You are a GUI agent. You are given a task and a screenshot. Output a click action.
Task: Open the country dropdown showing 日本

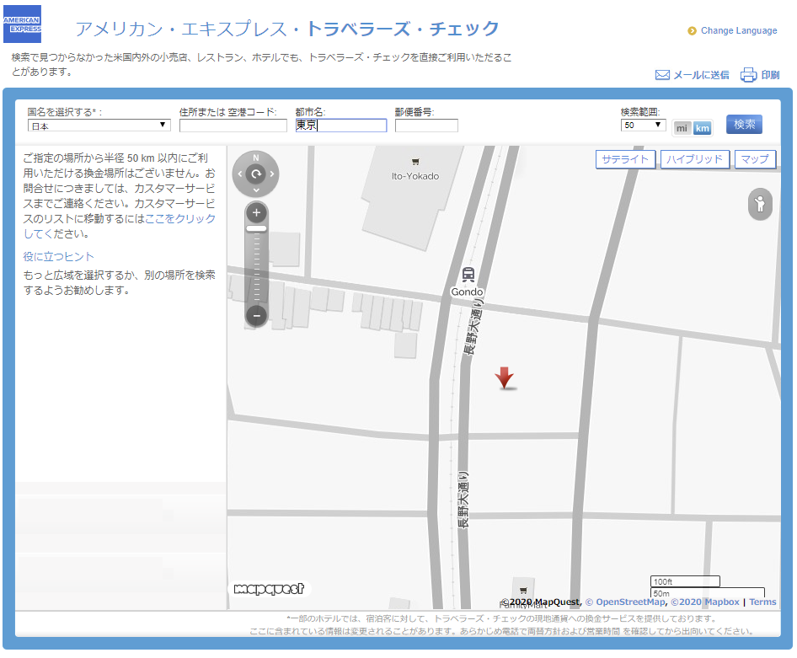coord(99,126)
